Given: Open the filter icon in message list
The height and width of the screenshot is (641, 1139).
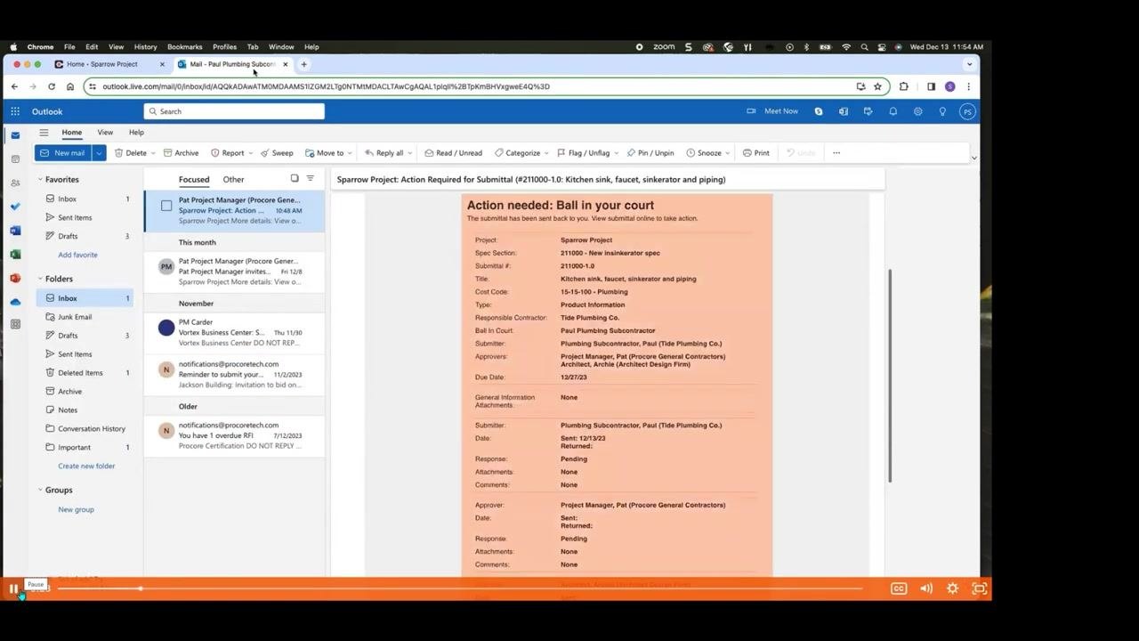Looking at the screenshot, I should [311, 179].
